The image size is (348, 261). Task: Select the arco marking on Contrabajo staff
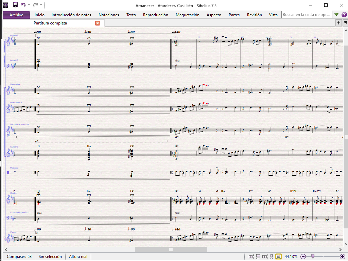(39, 213)
